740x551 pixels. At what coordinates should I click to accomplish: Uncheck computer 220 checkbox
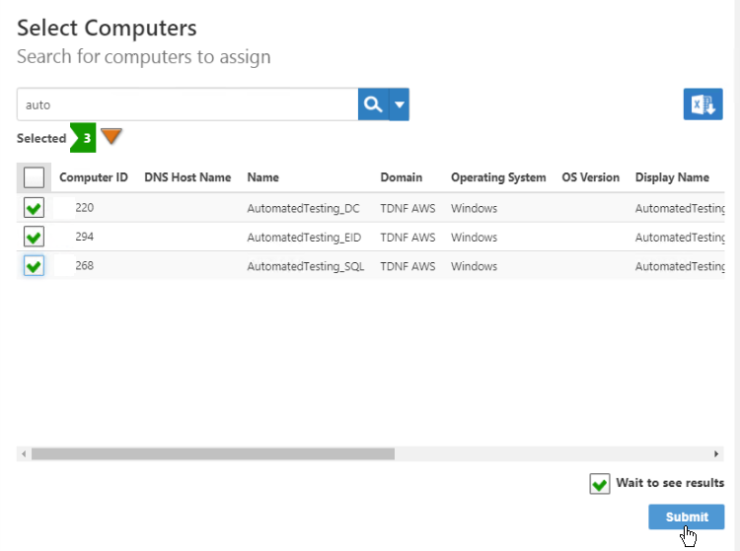[34, 208]
